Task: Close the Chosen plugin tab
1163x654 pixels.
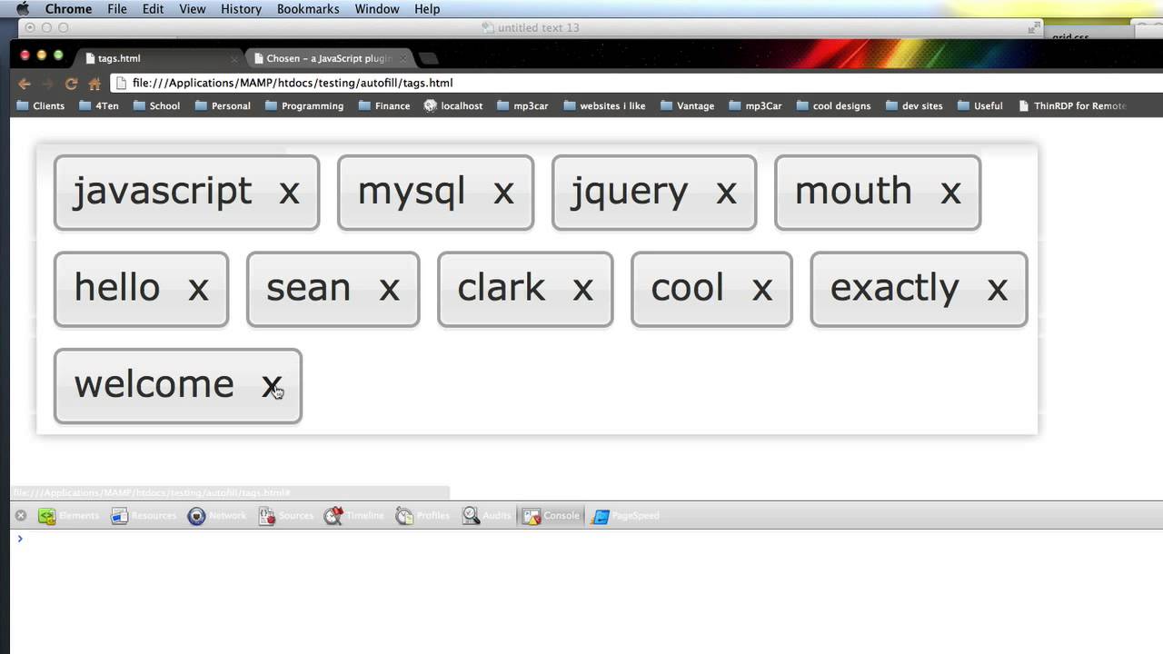Action: click(403, 59)
